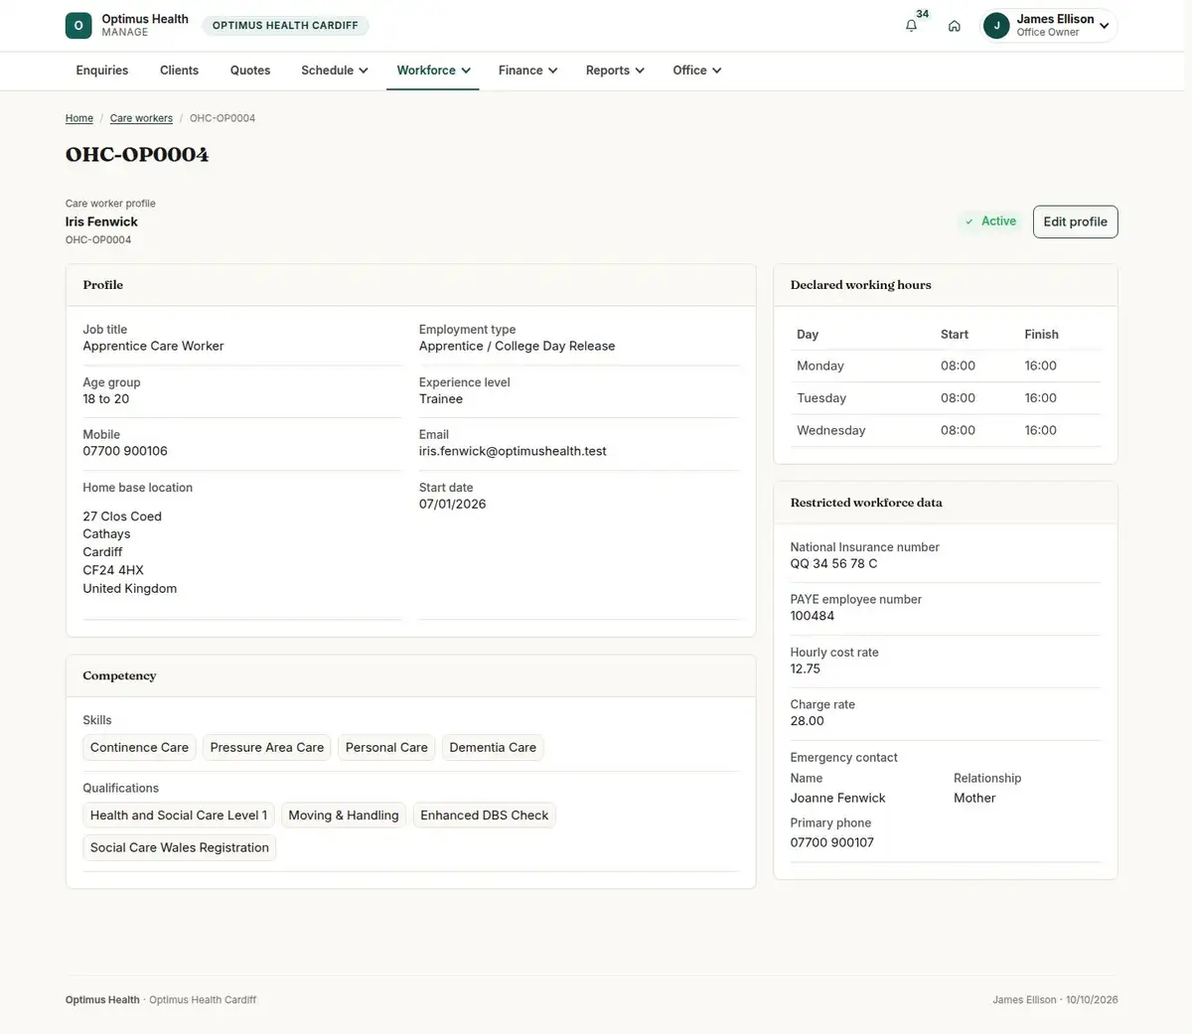Open the Enquiries page

102,71
